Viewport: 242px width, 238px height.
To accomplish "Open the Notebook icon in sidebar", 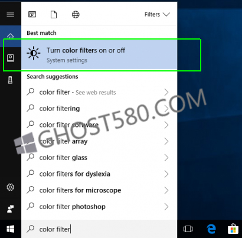I will (x=11, y=58).
